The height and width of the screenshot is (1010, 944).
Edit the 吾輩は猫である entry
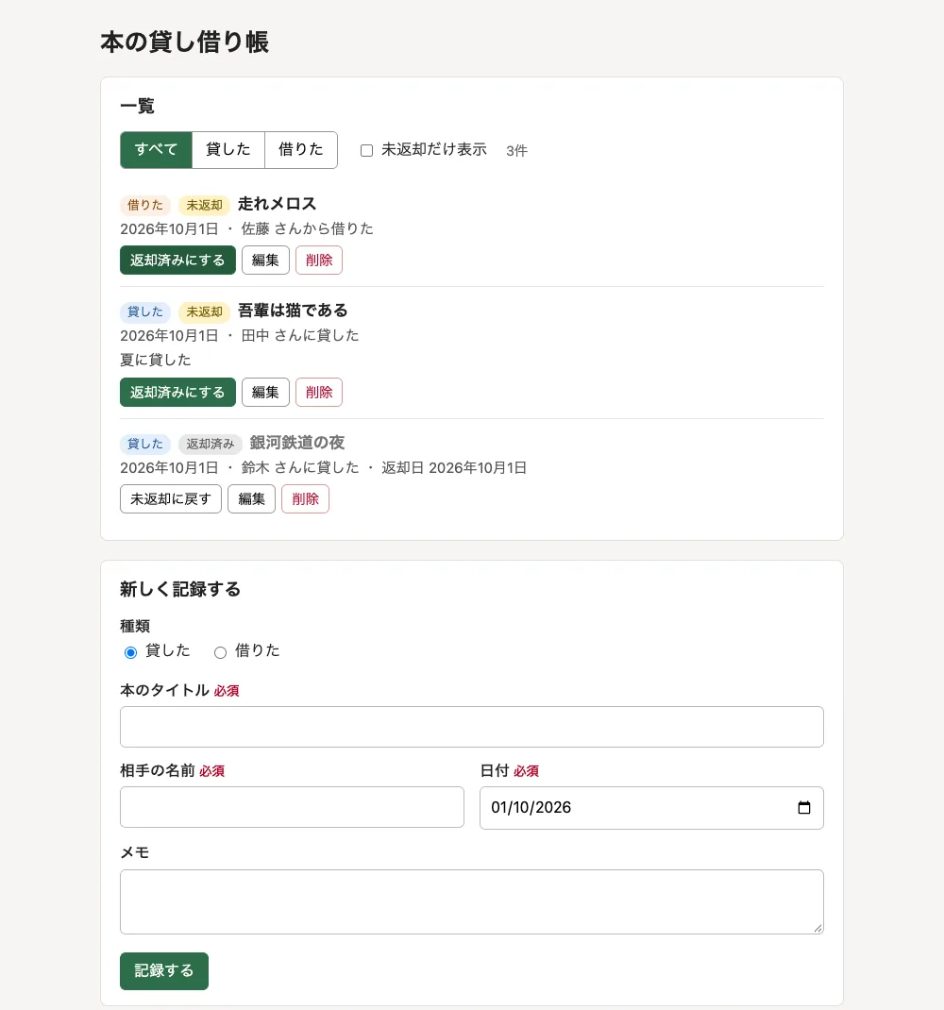(x=265, y=392)
